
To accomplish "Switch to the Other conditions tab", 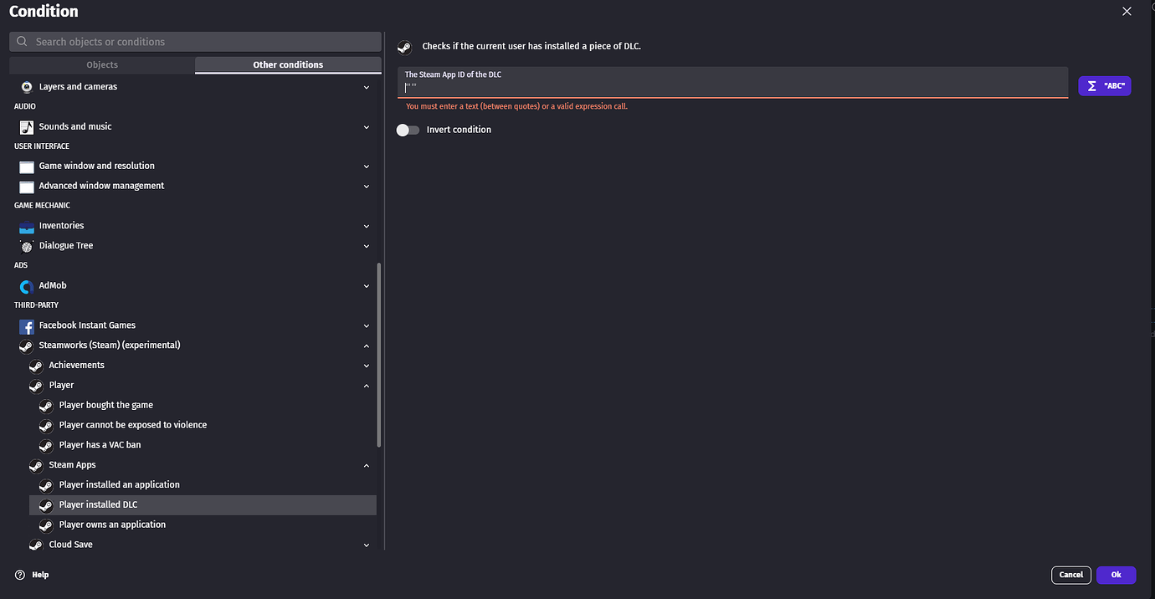I will [x=288, y=64].
